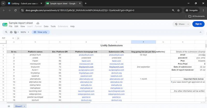Open the Edit menu

tap(16, 26)
